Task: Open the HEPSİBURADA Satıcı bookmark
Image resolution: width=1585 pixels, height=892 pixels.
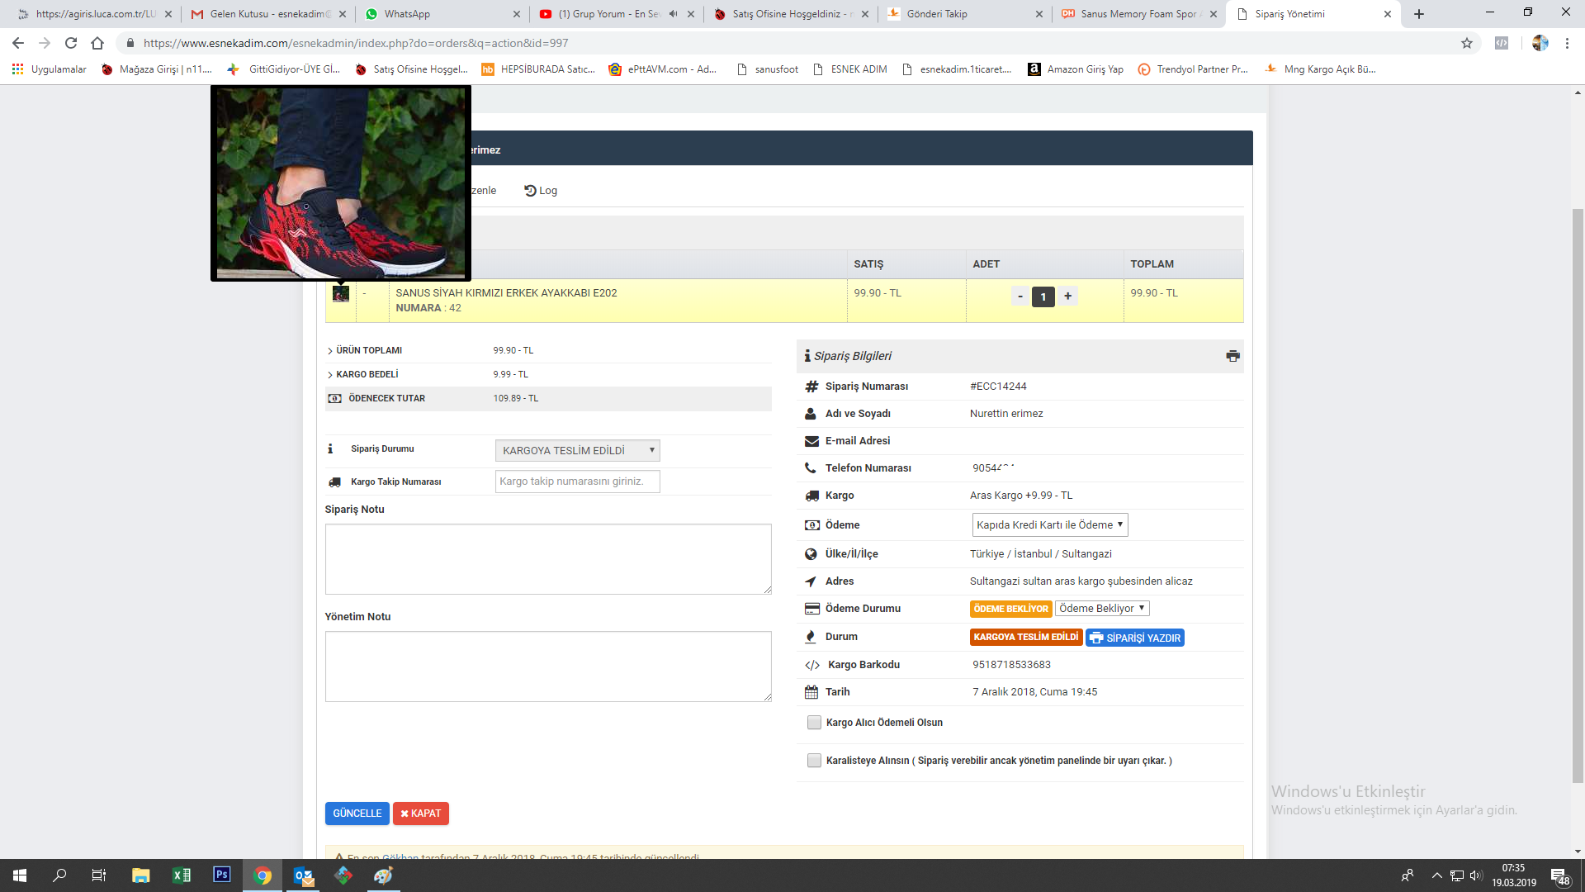Action: pyautogui.click(x=538, y=69)
